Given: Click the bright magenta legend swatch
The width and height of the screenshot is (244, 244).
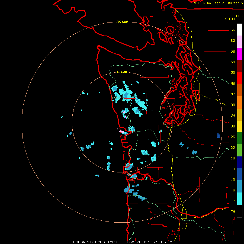Looking at the screenshot, I should point(239,54).
